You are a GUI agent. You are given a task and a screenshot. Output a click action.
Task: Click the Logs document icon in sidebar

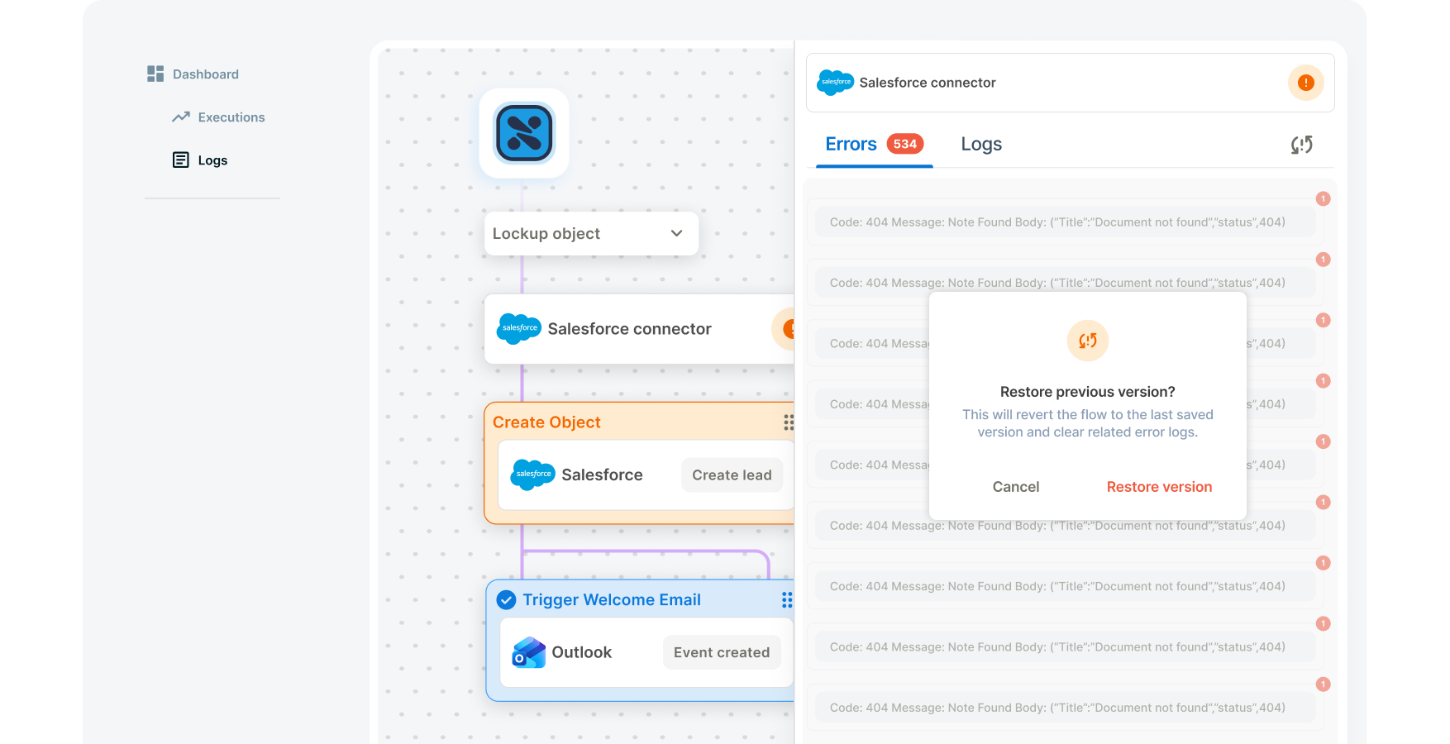[x=180, y=160]
